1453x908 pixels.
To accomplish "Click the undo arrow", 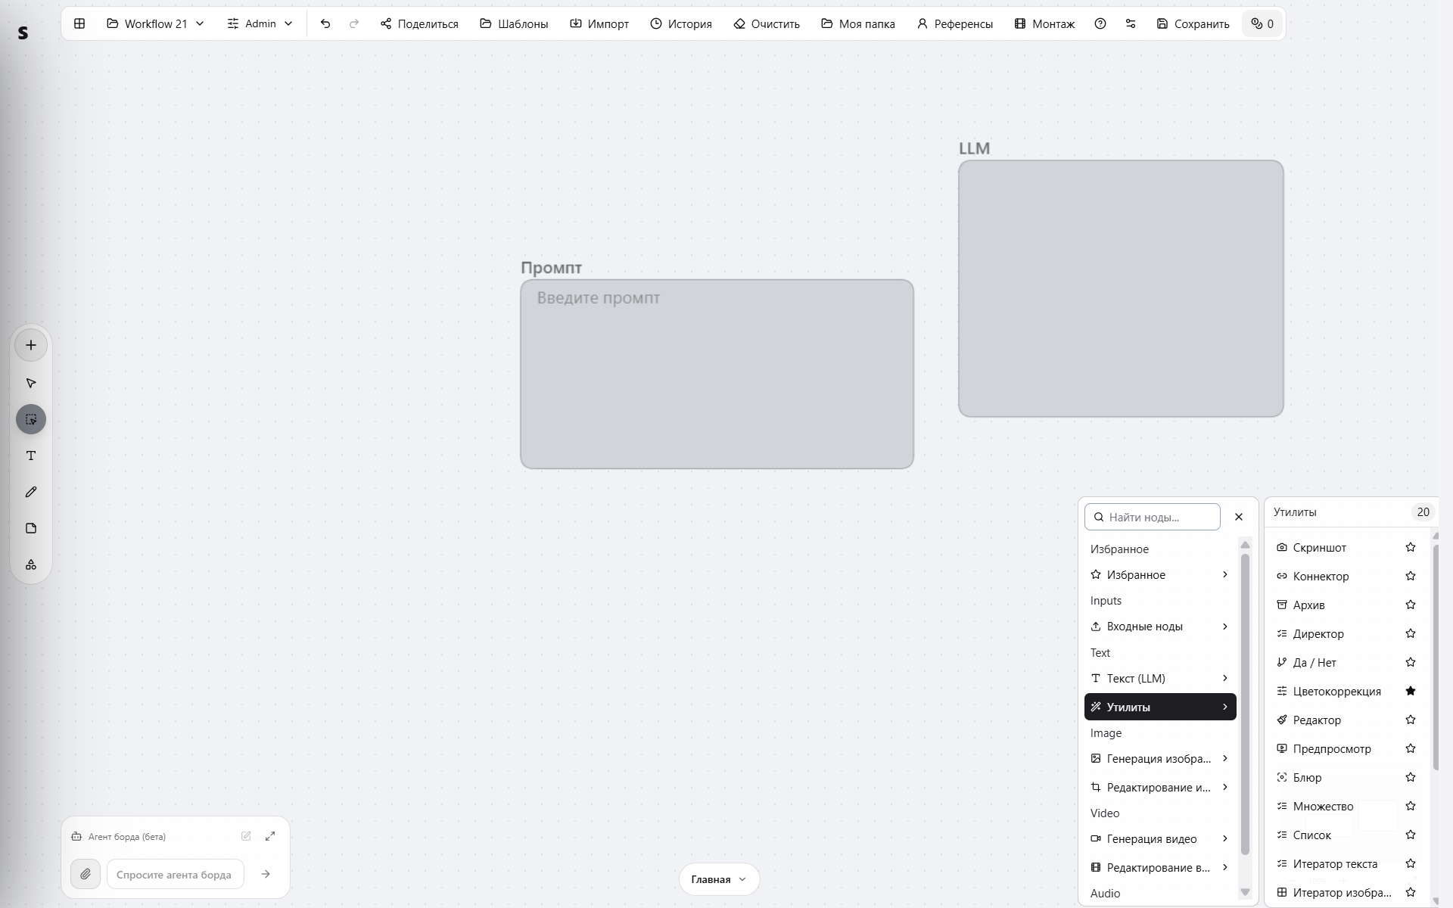I will pyautogui.click(x=325, y=23).
